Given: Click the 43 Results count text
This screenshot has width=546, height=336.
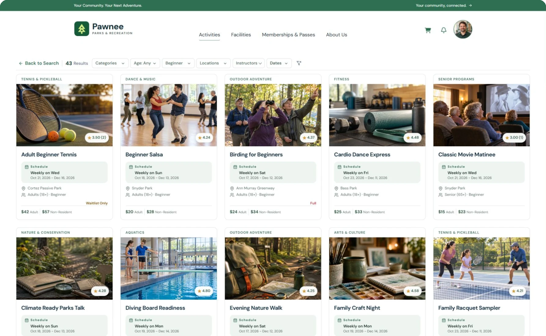Looking at the screenshot, I should click(x=77, y=63).
